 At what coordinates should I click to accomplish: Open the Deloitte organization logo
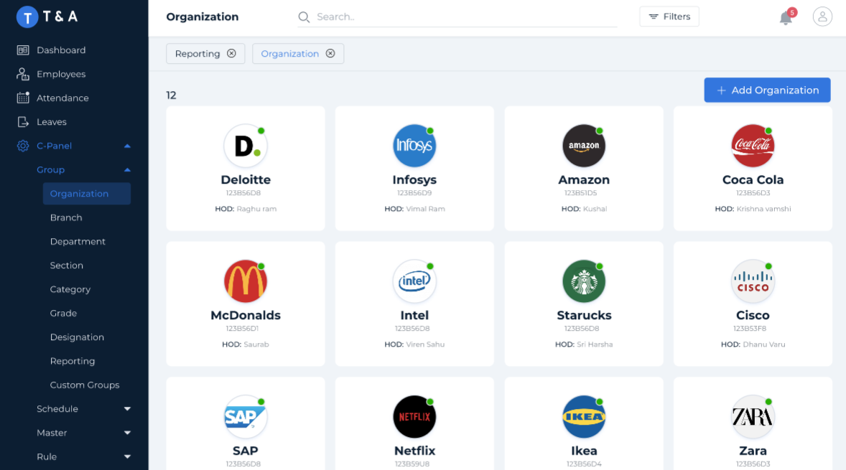pyautogui.click(x=245, y=146)
